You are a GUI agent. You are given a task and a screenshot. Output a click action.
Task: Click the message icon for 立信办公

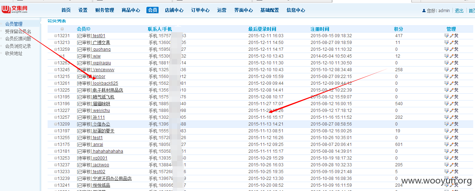(x=446, y=124)
